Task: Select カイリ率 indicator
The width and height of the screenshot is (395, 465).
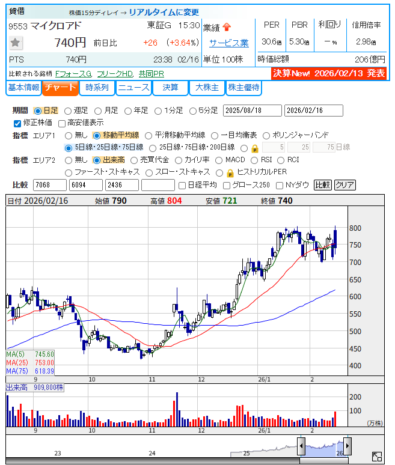Action: pos(179,160)
